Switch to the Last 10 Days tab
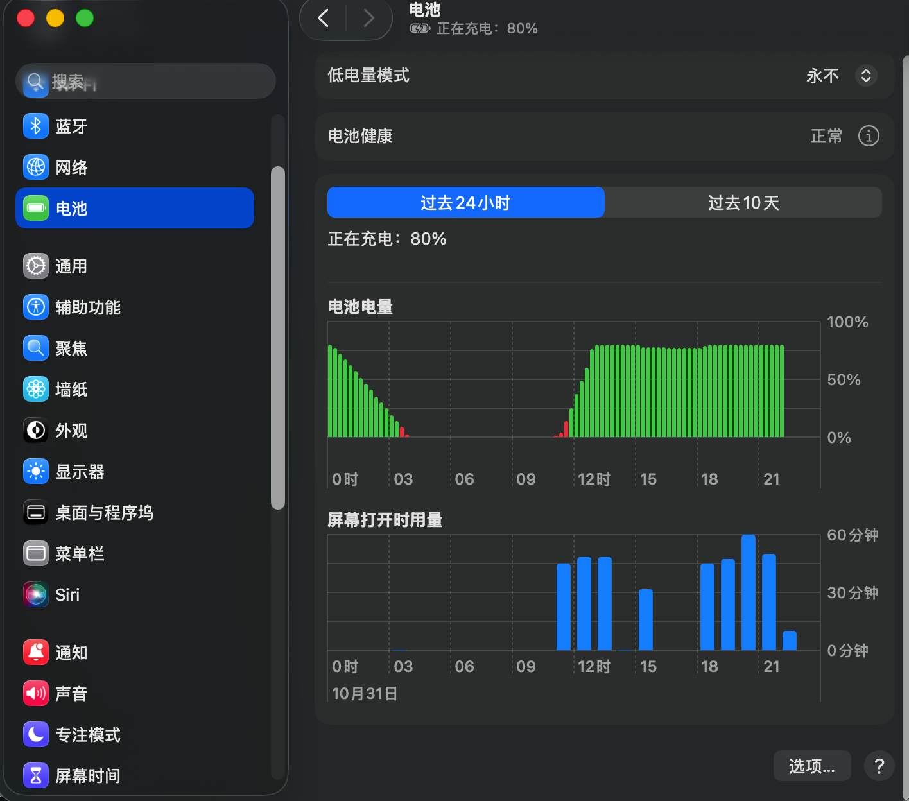909x801 pixels. [x=743, y=203]
